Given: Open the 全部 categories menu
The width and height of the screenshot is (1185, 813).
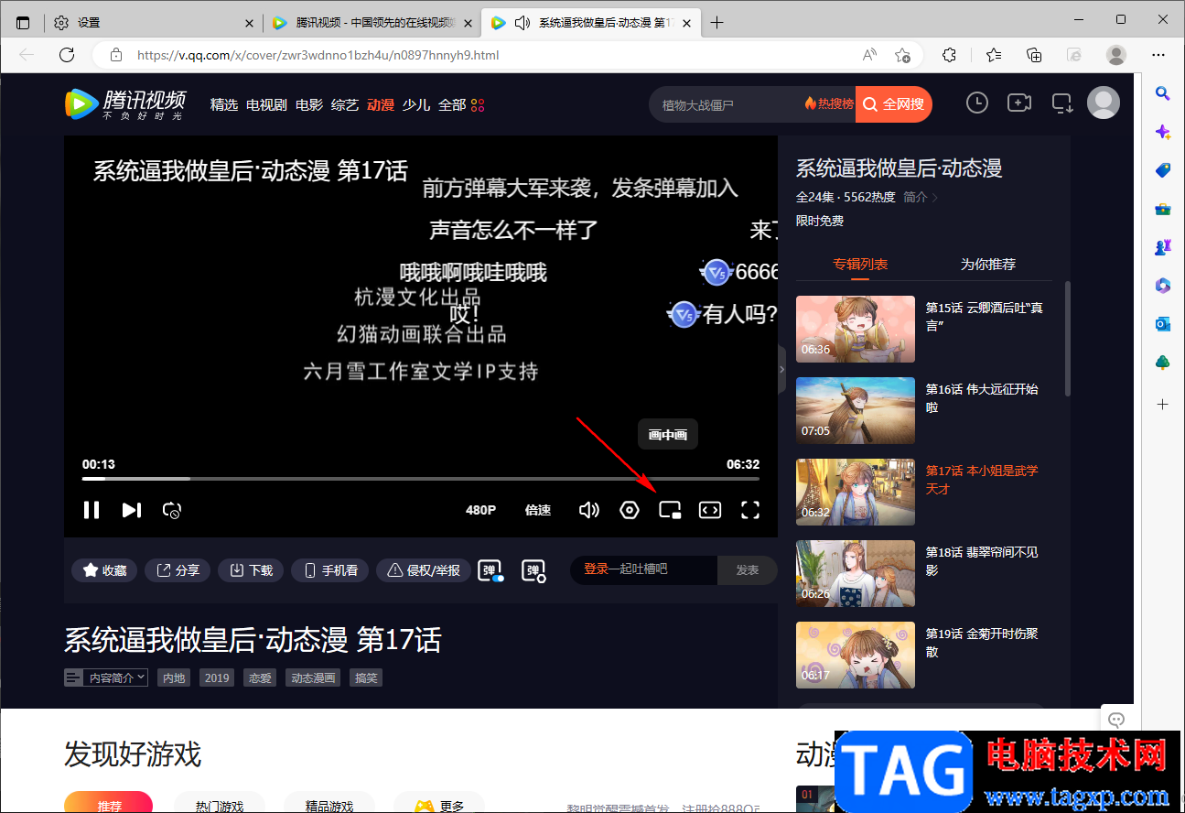Looking at the screenshot, I should click(x=461, y=104).
